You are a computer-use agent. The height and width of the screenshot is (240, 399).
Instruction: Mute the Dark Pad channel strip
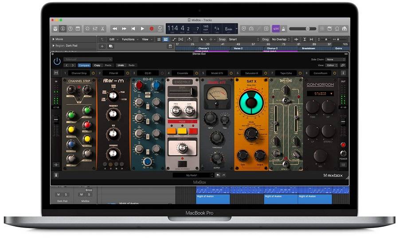click(58, 194)
